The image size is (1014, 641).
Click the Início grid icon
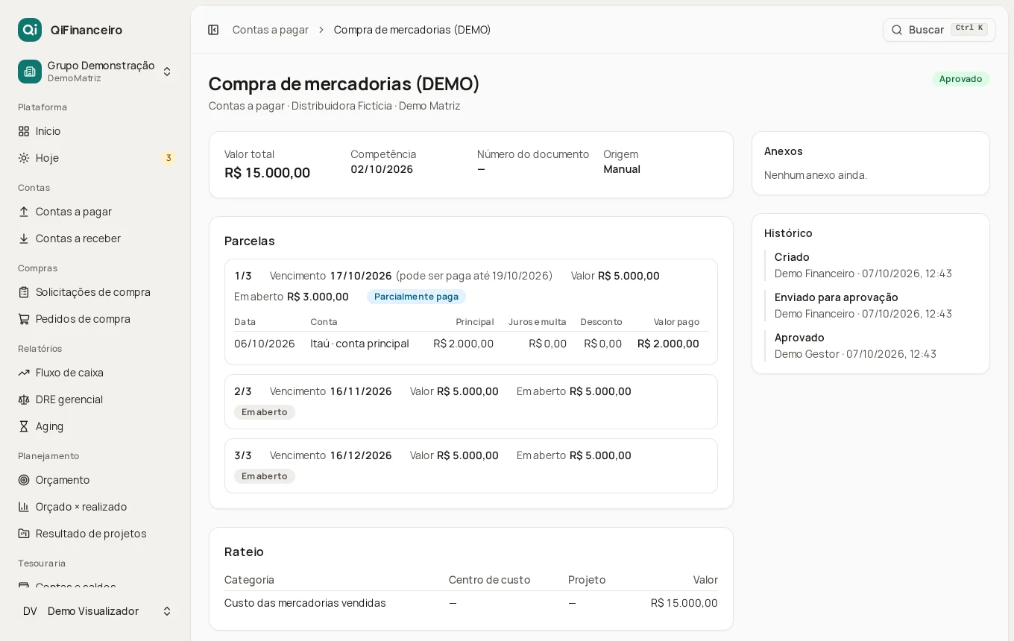(24, 131)
